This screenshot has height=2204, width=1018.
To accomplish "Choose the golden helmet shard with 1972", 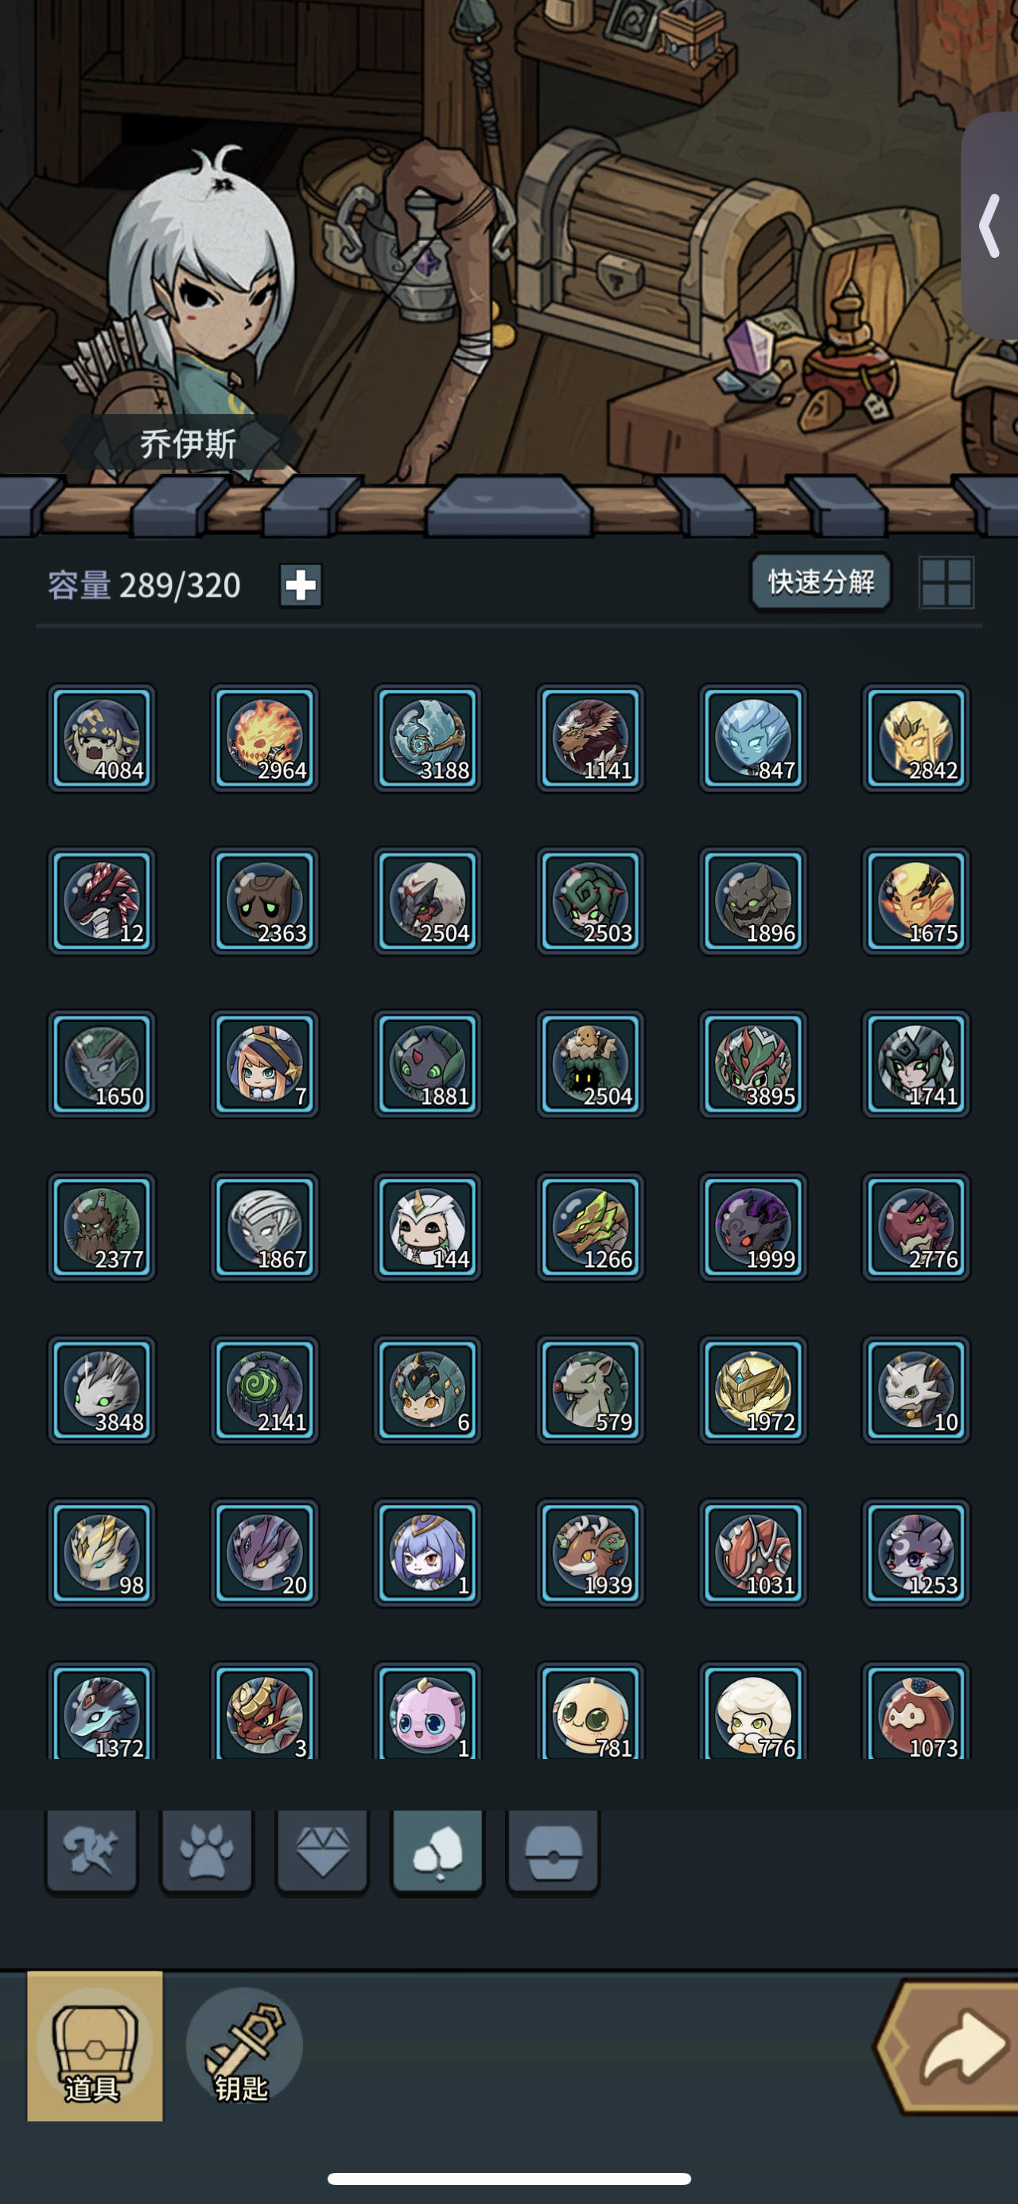I will point(753,1390).
